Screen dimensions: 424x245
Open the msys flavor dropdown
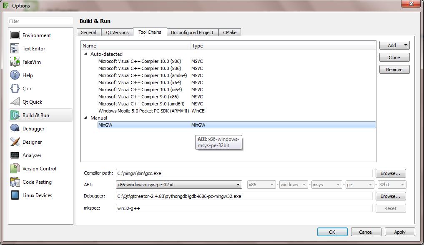327,185
